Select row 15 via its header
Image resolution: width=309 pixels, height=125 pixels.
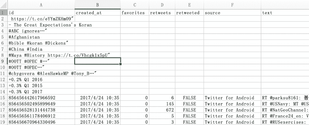pos(4,98)
